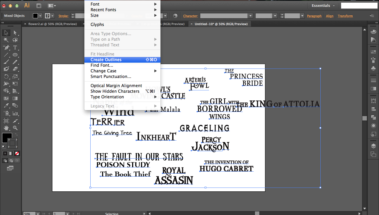The height and width of the screenshot is (215, 379).
Task: Choose Create Outlines menu item
Action: (122, 60)
